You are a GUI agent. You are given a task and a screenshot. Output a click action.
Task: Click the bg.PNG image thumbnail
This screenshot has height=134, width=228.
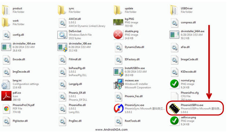pyautogui.click(x=118, y=22)
